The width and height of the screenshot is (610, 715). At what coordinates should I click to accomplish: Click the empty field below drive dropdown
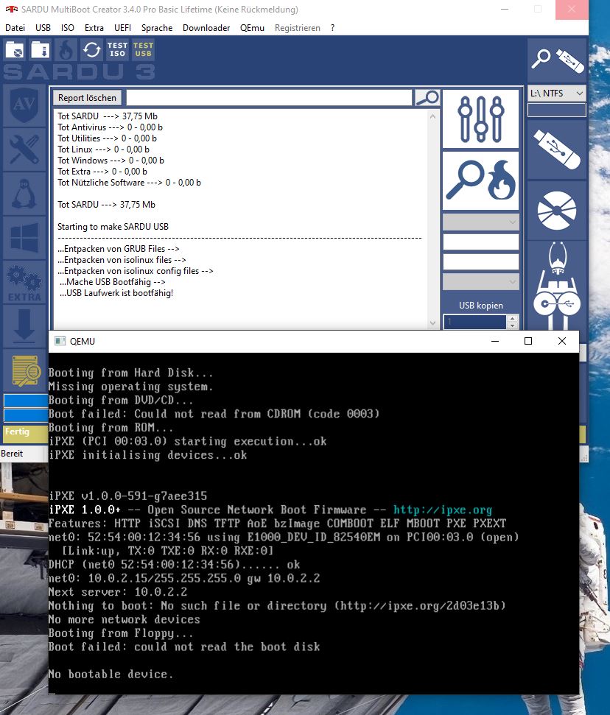tap(557, 110)
